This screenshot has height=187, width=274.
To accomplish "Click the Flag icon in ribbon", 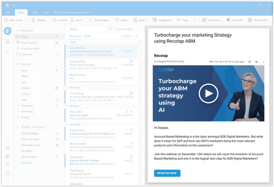I will tap(178, 20).
